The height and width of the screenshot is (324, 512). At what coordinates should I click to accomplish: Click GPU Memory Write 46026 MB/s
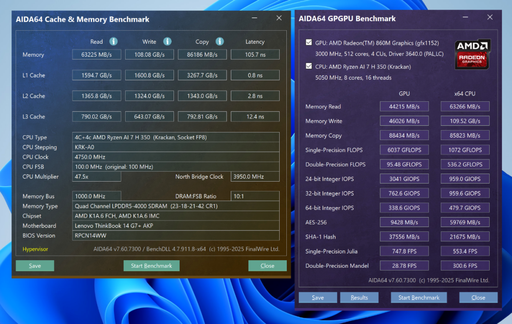(x=404, y=121)
